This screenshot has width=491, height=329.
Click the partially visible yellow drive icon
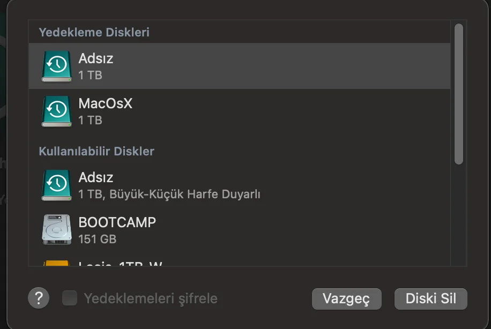tap(56, 263)
